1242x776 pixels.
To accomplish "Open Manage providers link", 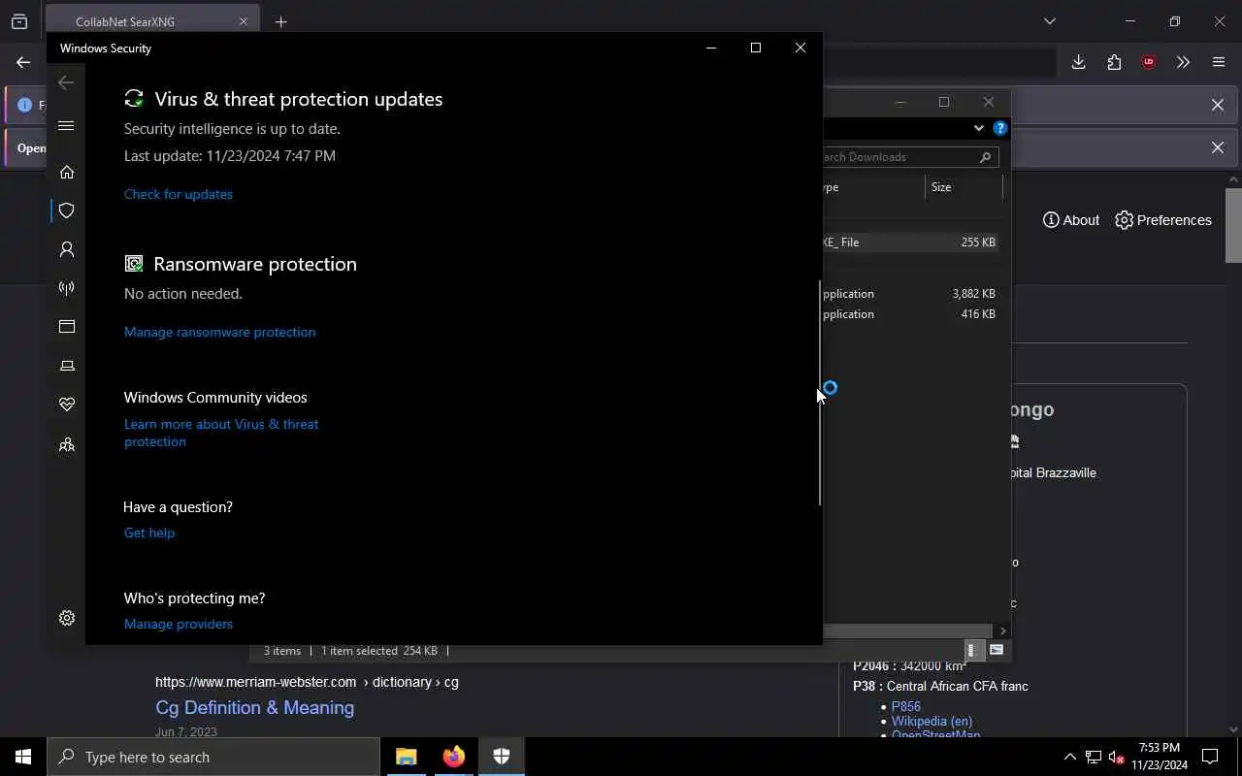I will click(x=179, y=624).
